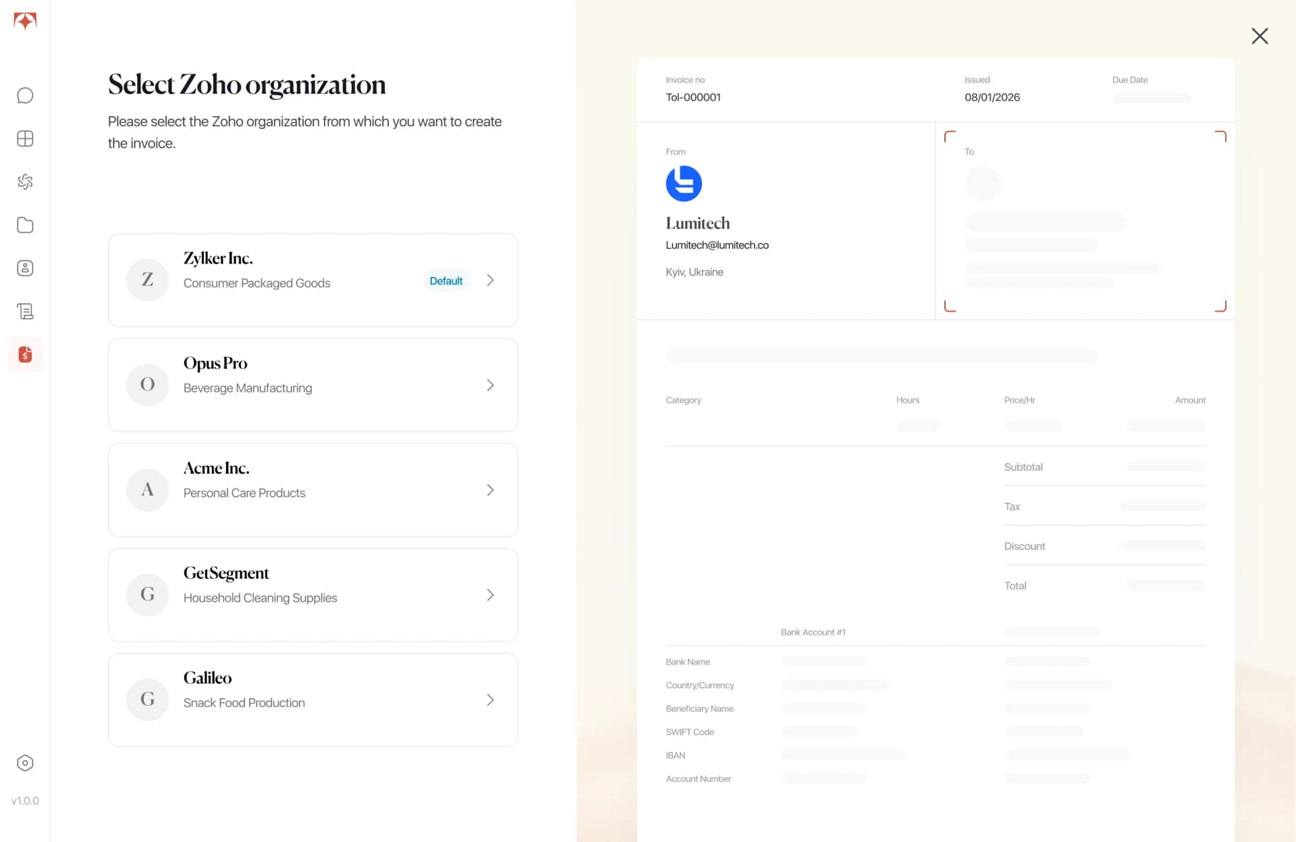The image size is (1296, 842).
Task: Select the Acme Inc. organization name
Action: (x=217, y=468)
